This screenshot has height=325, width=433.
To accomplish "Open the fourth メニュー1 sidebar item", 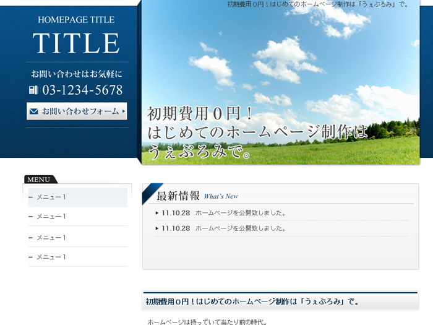I will pyautogui.click(x=78, y=257).
